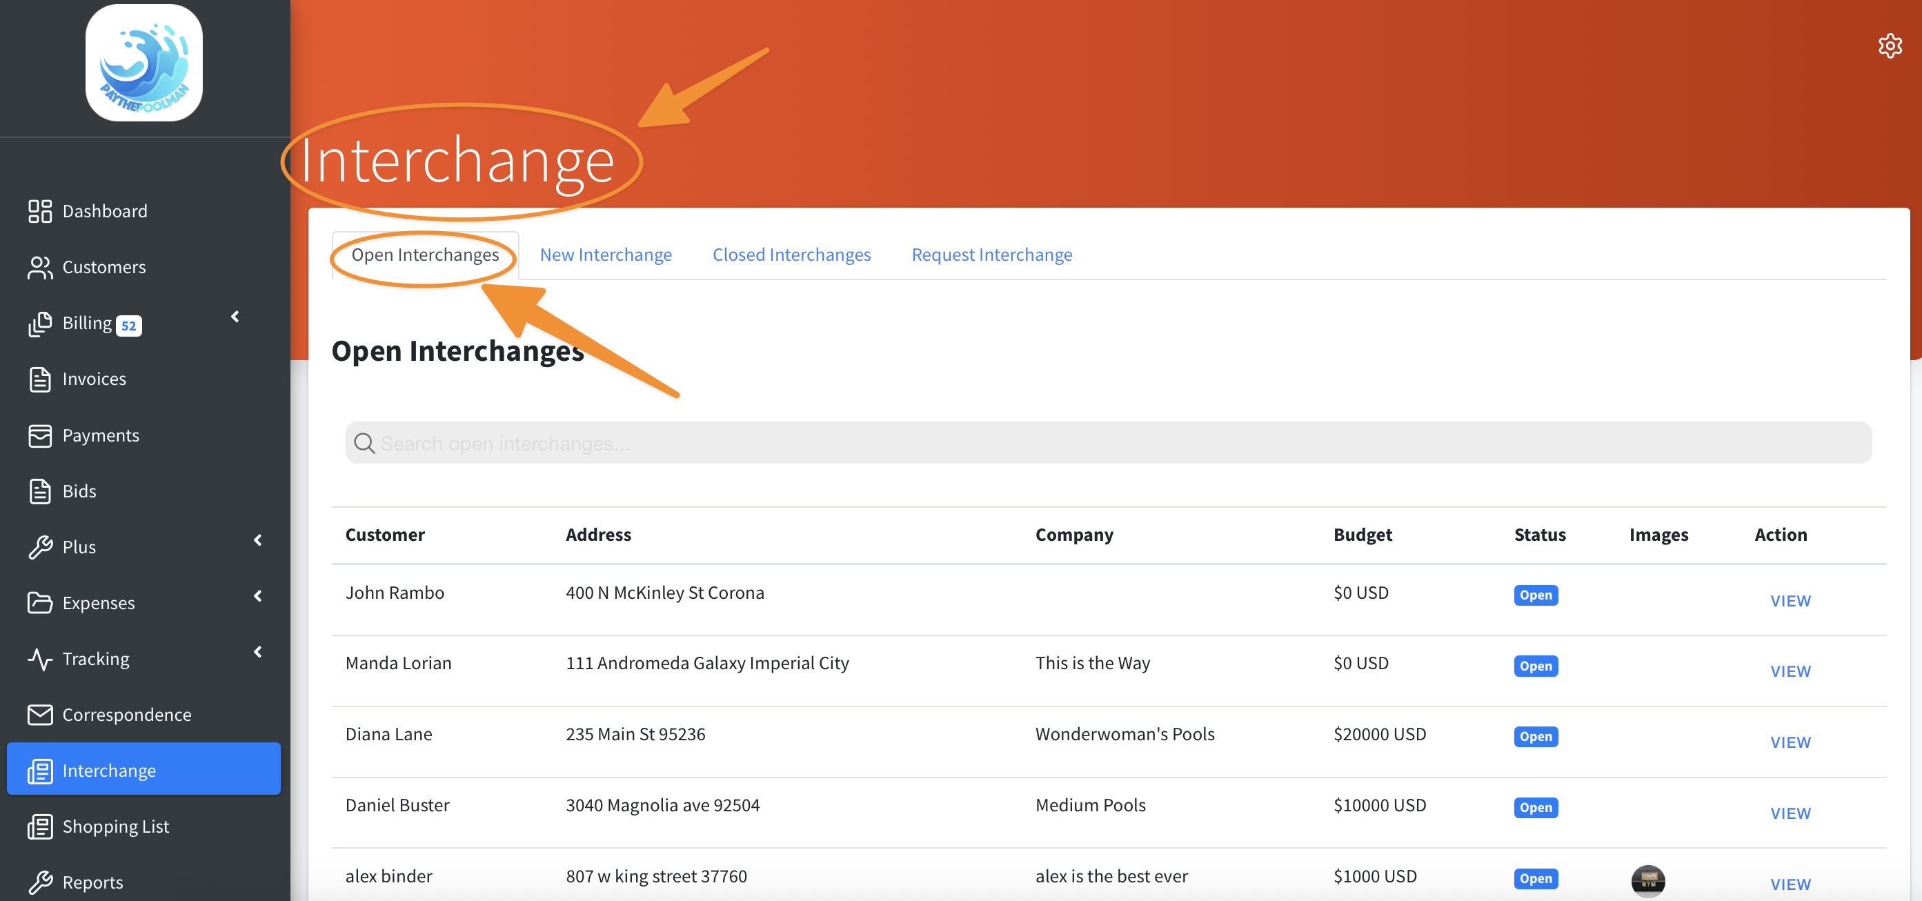The height and width of the screenshot is (901, 1922).
Task: Select the Request Interchange tab
Action: click(991, 255)
